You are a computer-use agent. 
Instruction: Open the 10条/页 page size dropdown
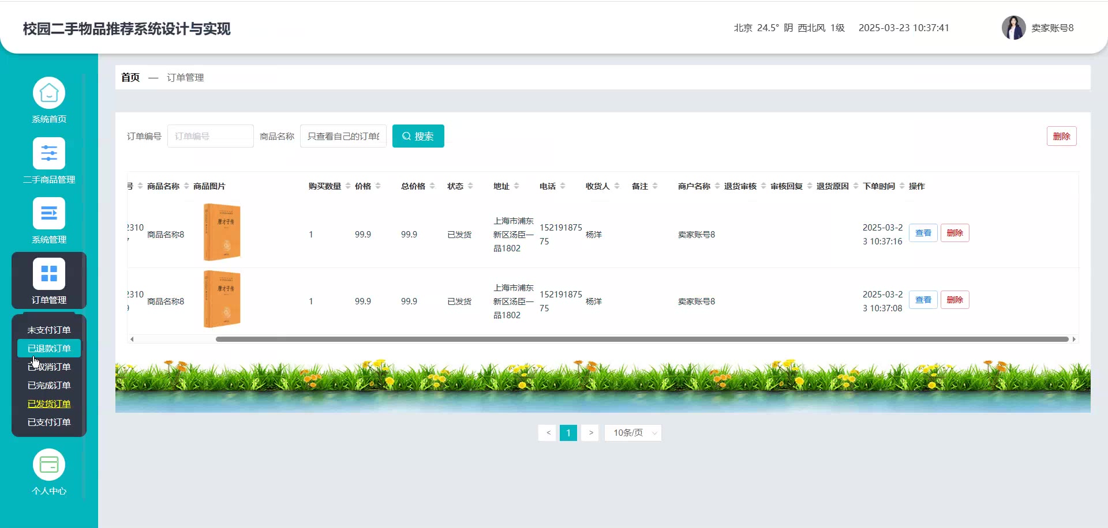tap(632, 433)
